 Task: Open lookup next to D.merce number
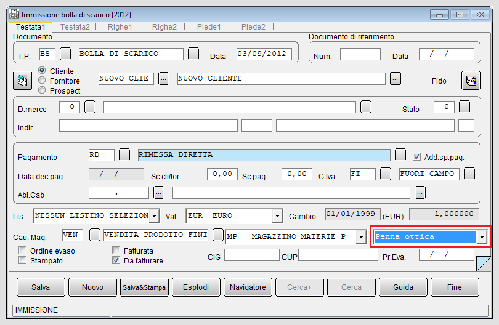(x=90, y=107)
